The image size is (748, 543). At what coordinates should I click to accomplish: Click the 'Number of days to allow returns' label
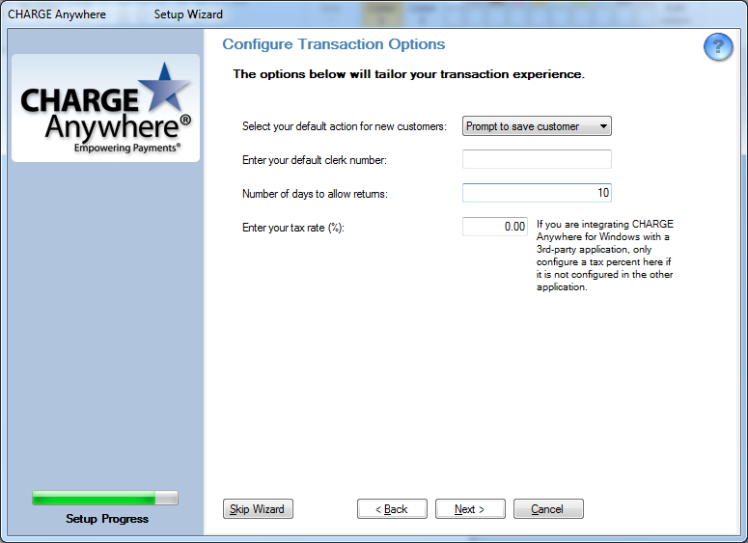click(x=314, y=194)
